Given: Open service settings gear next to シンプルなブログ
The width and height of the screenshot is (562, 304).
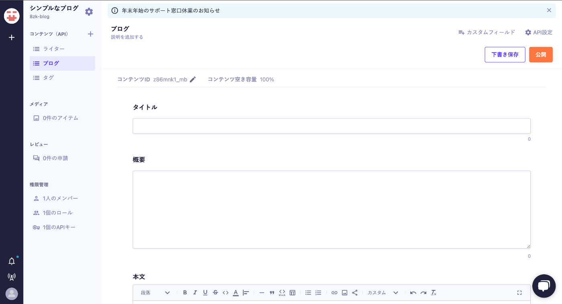Looking at the screenshot, I should 89,12.
